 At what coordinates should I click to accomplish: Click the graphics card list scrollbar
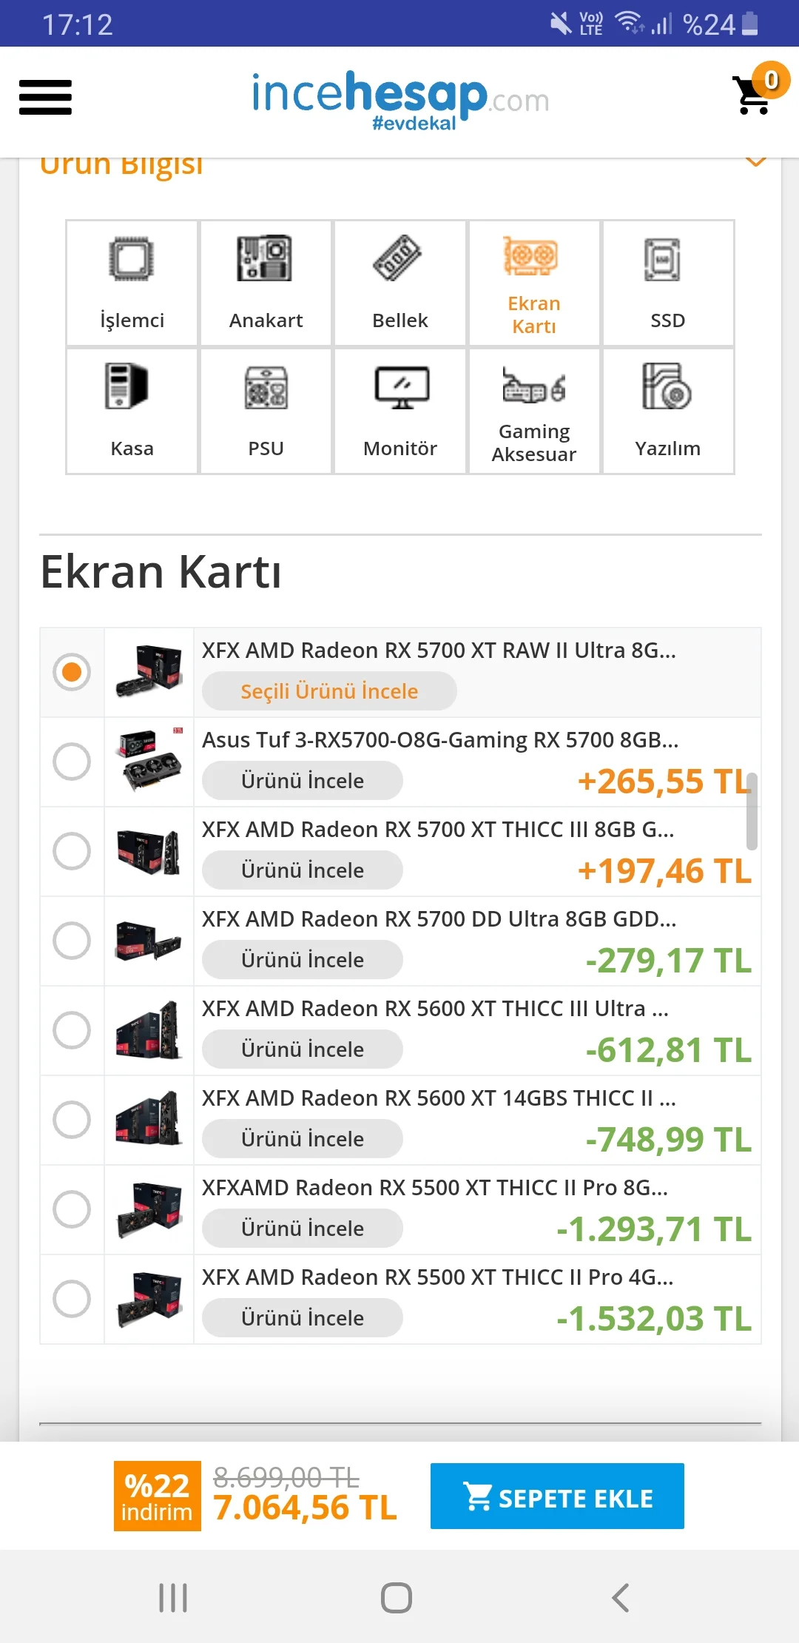752,811
